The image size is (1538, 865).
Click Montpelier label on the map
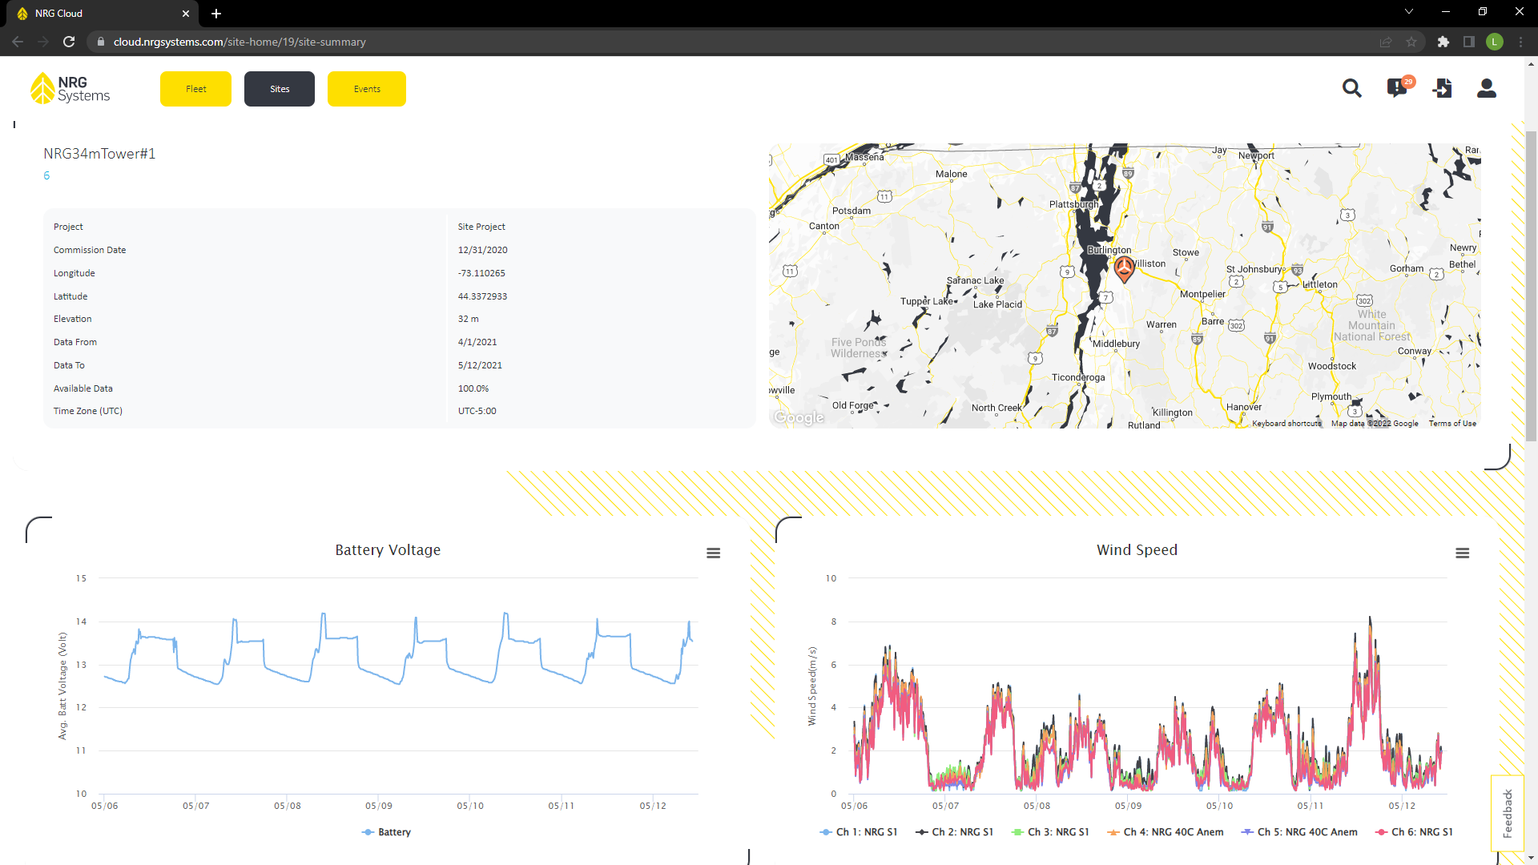(x=1202, y=294)
